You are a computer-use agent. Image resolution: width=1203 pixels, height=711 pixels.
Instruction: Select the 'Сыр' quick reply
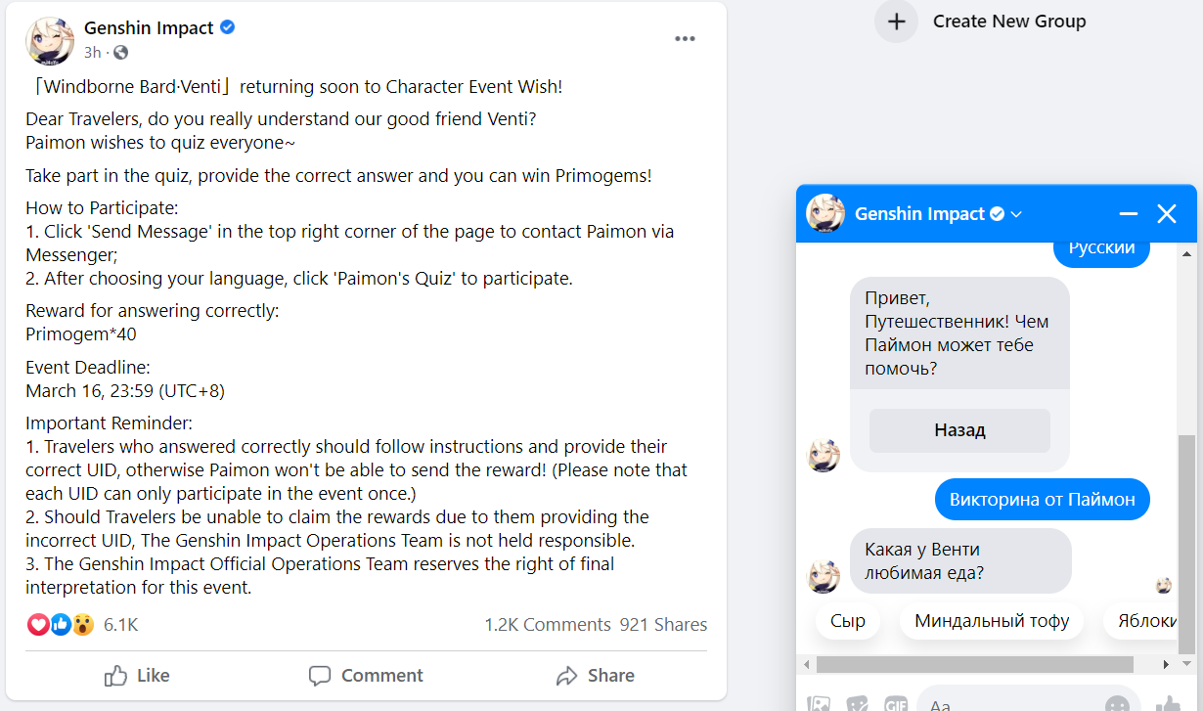click(x=848, y=621)
